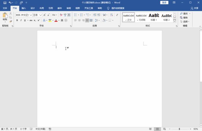Toggle Italic formatting

[x=21, y=20]
